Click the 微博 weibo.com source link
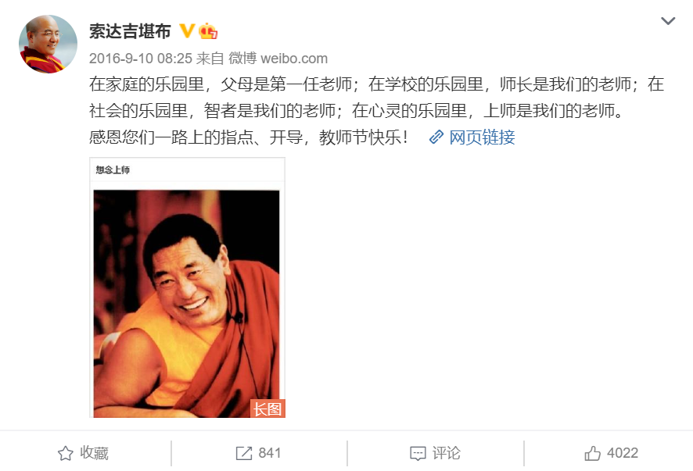 pos(278,59)
